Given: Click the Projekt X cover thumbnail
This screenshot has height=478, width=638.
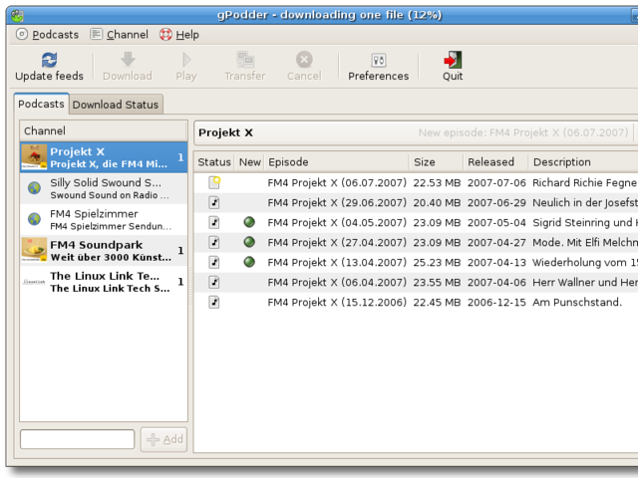Looking at the screenshot, I should tap(34, 157).
